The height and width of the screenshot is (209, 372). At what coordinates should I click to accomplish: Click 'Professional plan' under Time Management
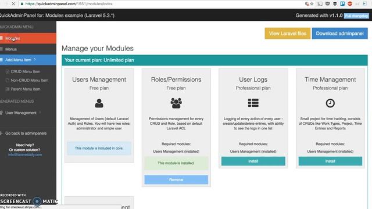[x=330, y=88]
